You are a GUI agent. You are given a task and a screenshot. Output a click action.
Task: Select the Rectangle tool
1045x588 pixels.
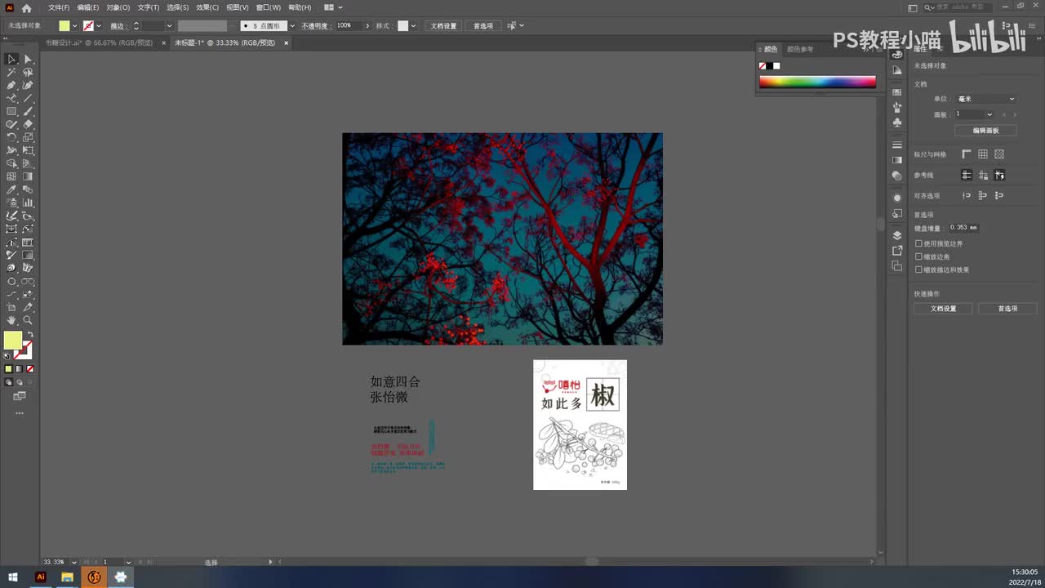tap(11, 111)
